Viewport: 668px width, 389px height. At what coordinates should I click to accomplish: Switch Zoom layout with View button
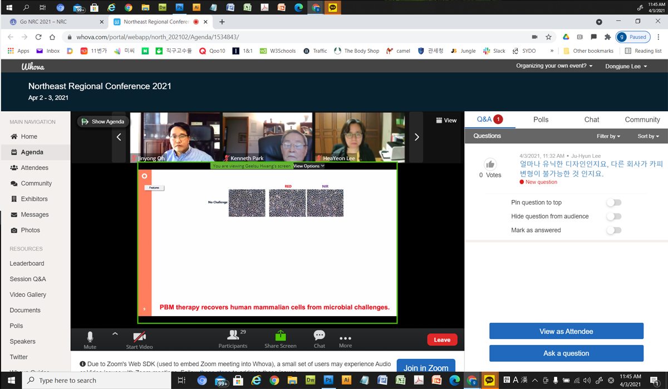(446, 120)
